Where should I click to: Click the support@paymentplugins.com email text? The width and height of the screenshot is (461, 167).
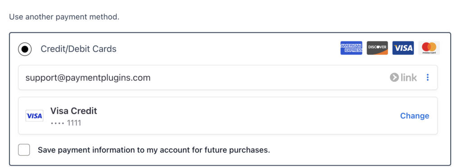point(88,78)
